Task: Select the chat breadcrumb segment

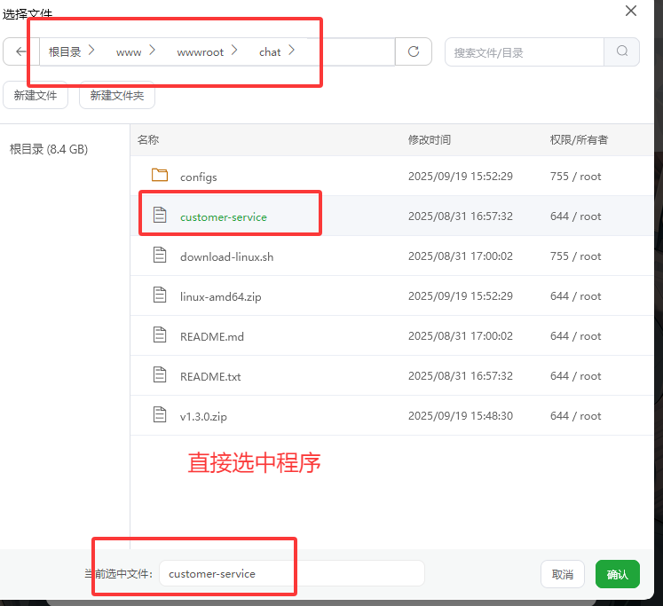Action: [x=270, y=52]
